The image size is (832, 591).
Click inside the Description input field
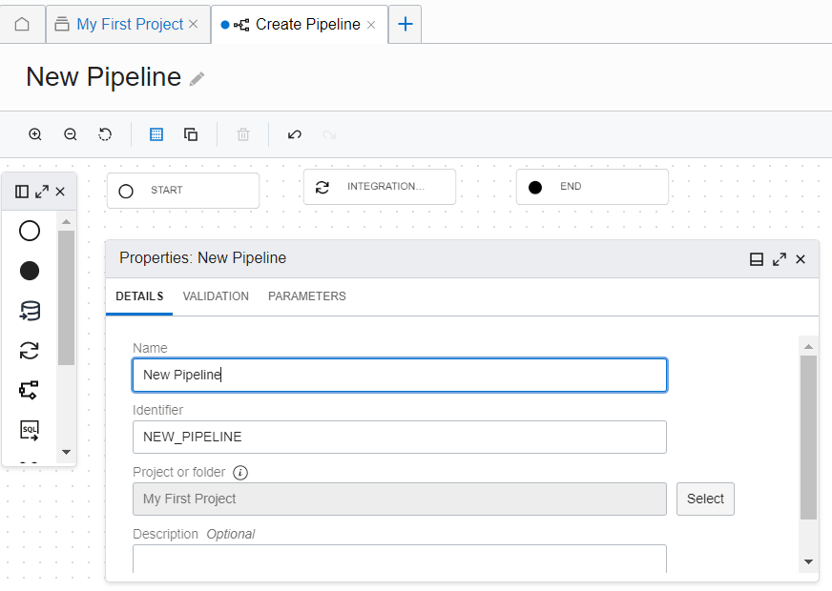(399, 562)
